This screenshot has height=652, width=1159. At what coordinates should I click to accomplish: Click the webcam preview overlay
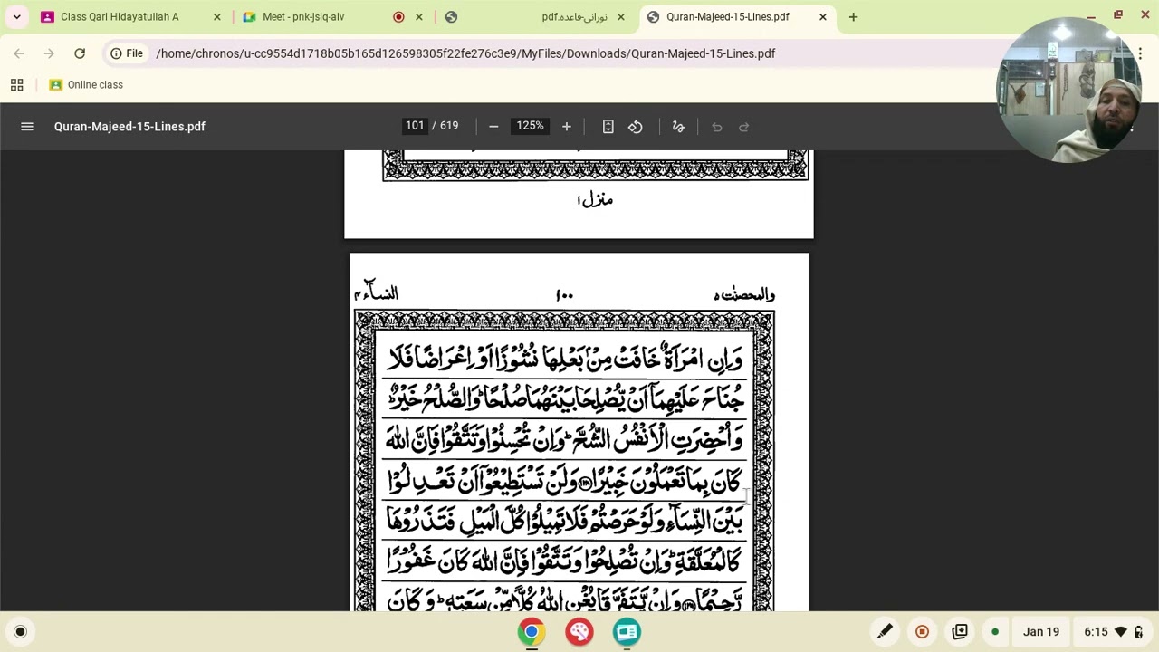1068,90
